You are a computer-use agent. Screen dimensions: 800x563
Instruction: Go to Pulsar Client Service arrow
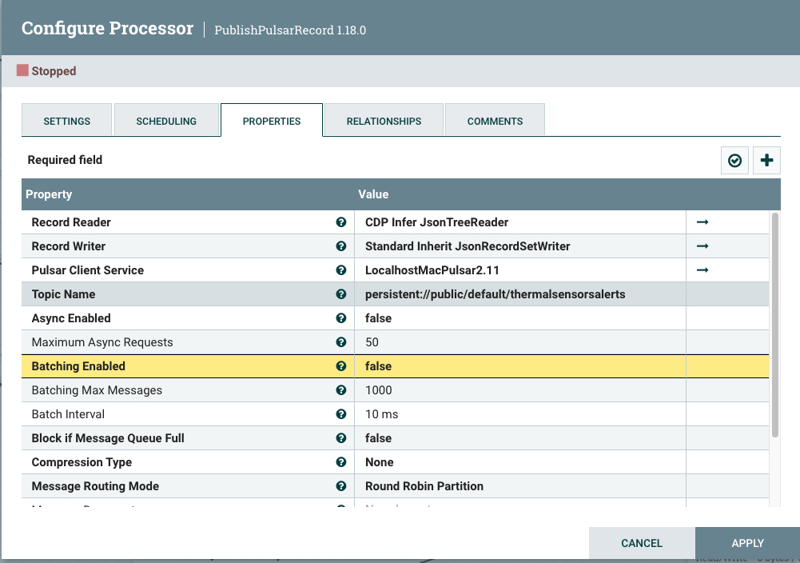[x=702, y=270]
